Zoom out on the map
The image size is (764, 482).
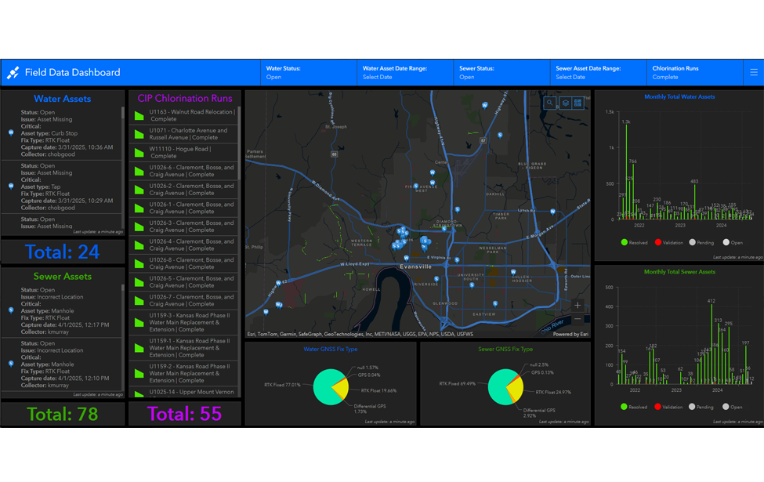tap(578, 319)
